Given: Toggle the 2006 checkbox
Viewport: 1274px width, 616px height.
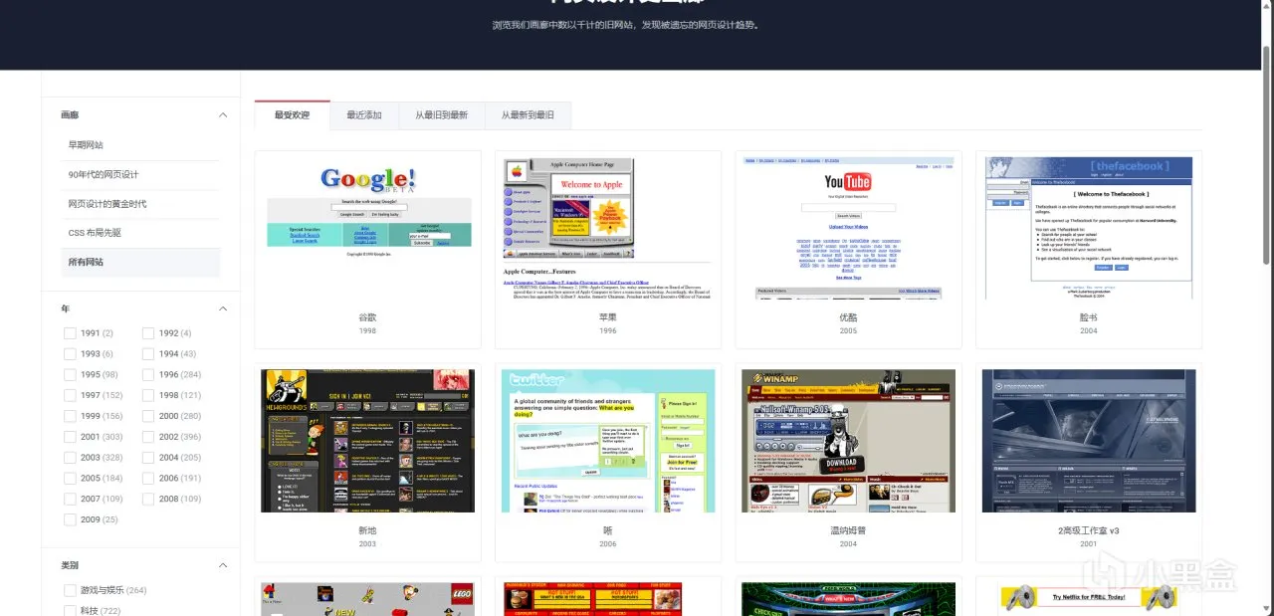Looking at the screenshot, I should 148,479.
